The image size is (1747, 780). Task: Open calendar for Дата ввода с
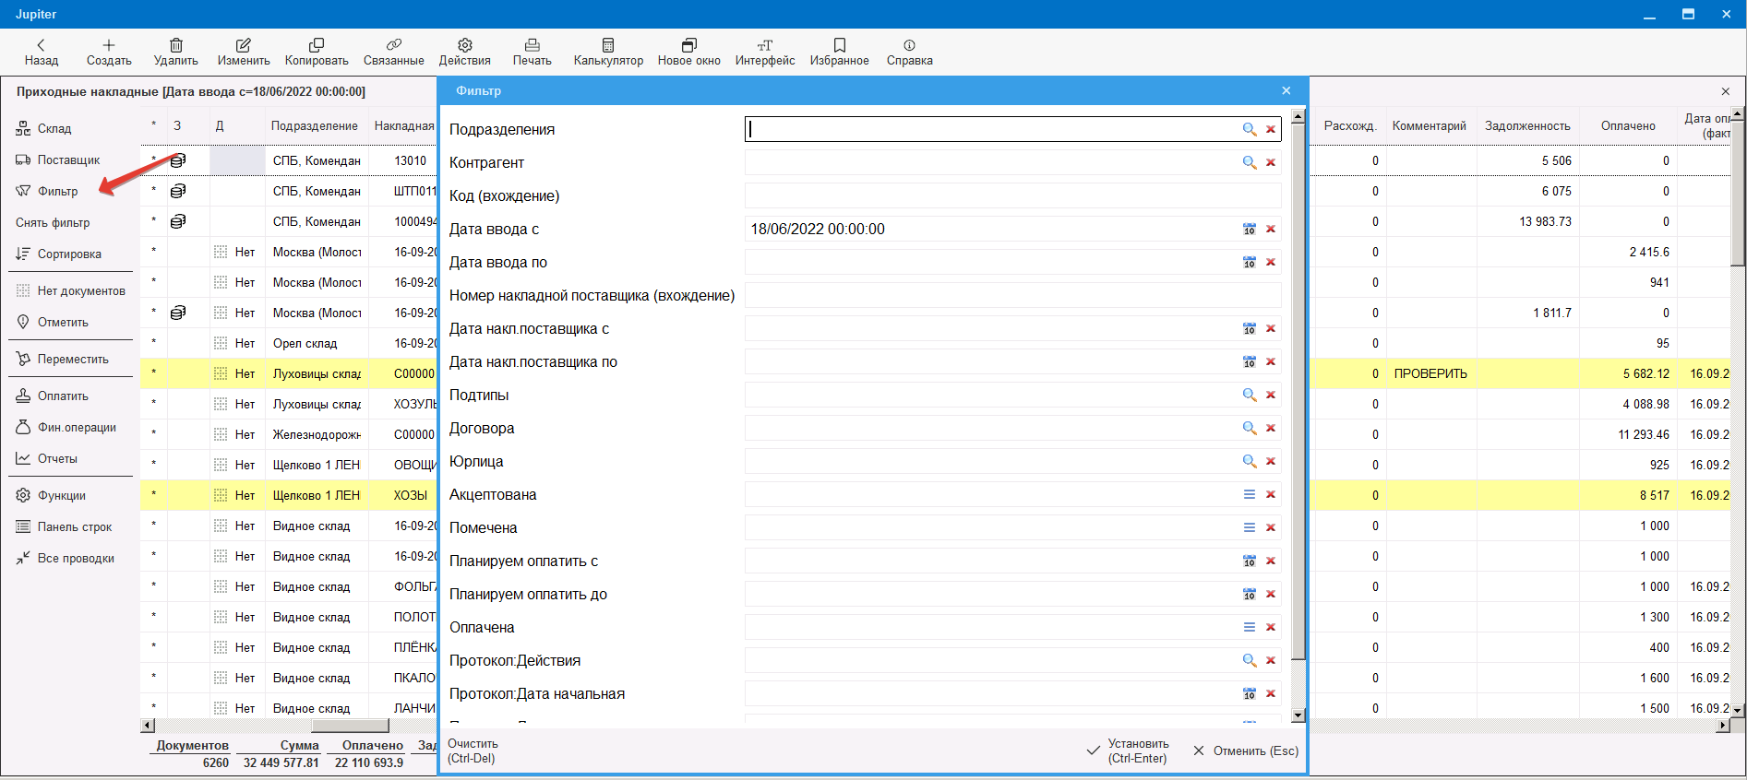point(1250,229)
